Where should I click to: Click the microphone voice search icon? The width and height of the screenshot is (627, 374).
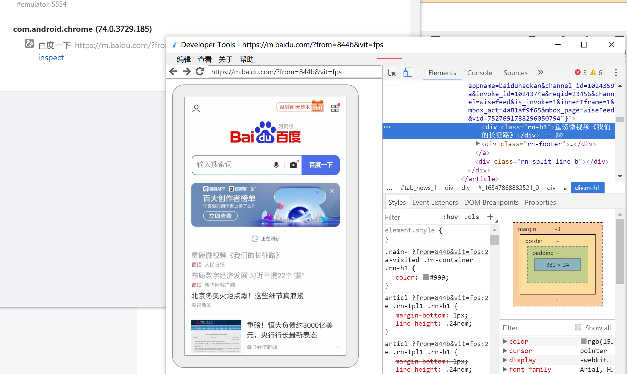pyautogui.click(x=276, y=165)
